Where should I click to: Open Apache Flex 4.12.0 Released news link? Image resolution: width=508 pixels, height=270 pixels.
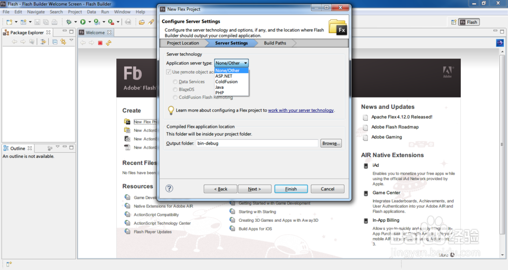pyautogui.click(x=402, y=117)
